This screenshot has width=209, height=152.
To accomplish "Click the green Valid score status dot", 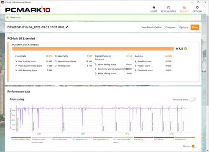I will [8, 17].
